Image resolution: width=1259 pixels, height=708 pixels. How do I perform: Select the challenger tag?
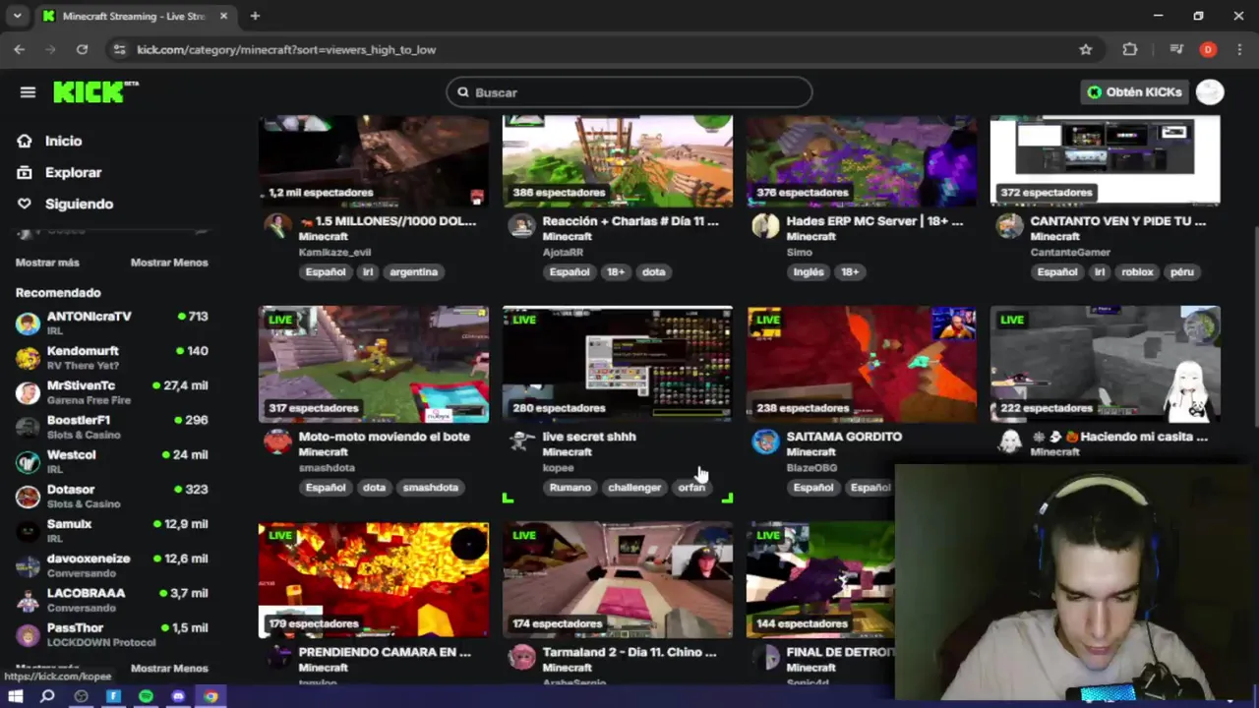[x=634, y=488]
